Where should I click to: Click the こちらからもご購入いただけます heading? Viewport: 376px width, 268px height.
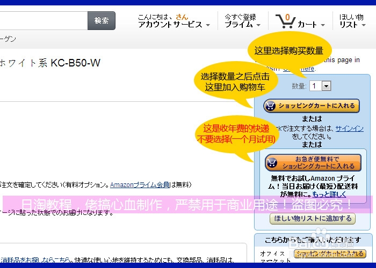(x=313, y=240)
